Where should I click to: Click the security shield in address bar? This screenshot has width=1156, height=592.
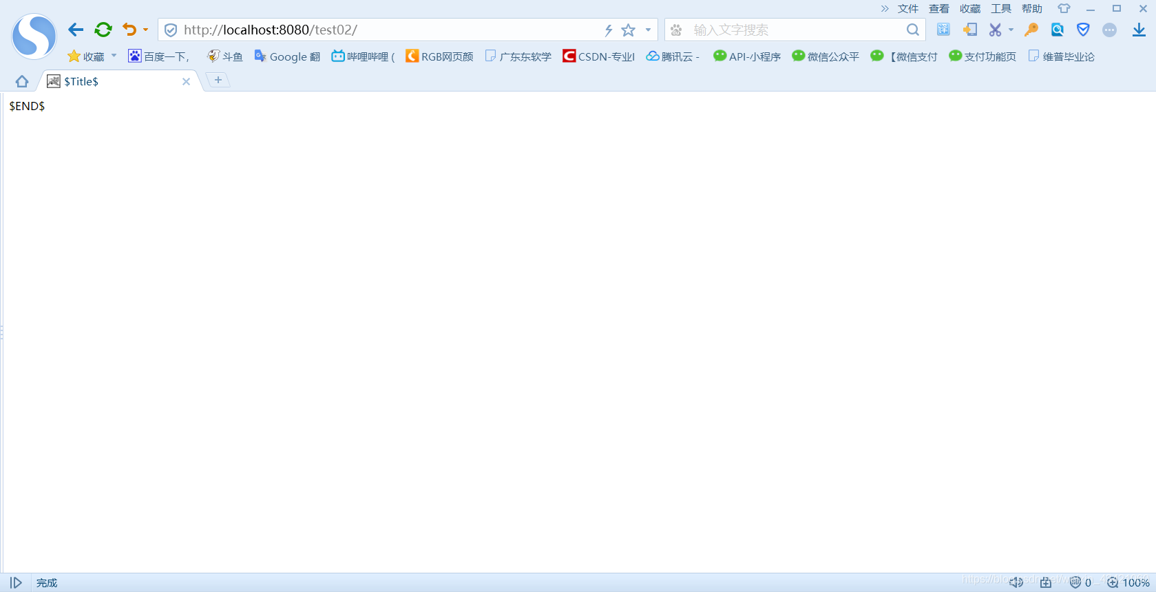(171, 30)
